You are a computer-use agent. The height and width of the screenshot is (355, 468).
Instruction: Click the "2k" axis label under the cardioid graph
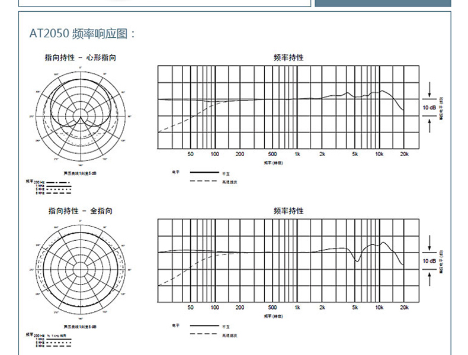(x=322, y=154)
